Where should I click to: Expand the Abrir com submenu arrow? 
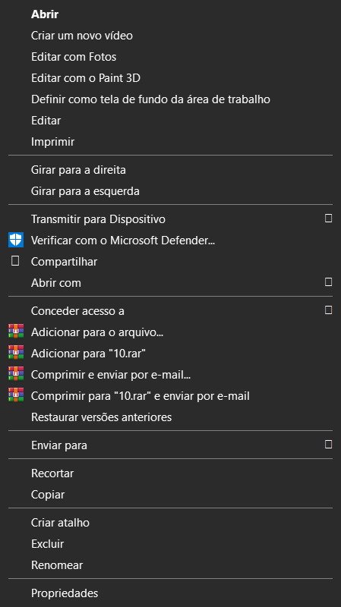click(x=328, y=282)
